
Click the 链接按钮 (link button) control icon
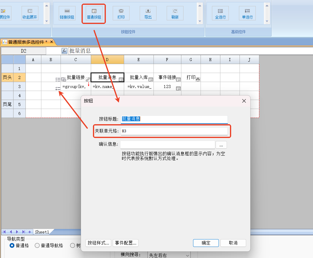click(x=67, y=13)
